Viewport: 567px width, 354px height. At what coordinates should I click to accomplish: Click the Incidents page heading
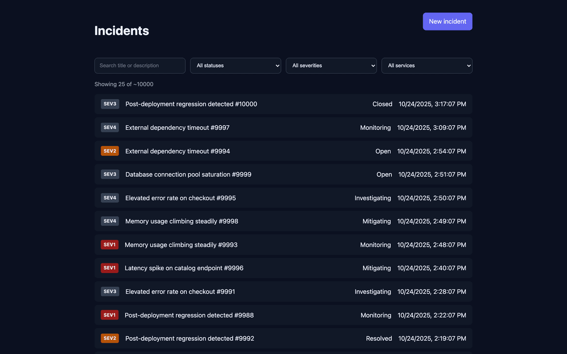(122, 31)
